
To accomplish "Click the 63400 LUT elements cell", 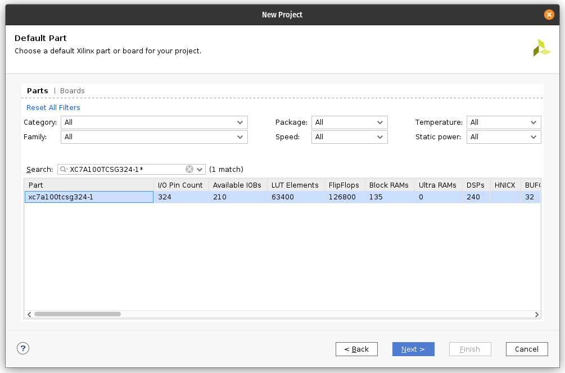I will (x=296, y=197).
